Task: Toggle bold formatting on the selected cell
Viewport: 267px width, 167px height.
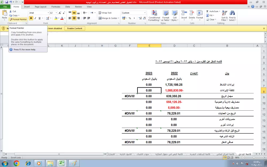Action: 31,18
